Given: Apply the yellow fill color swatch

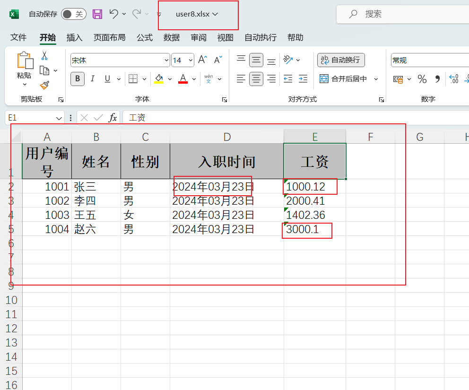Looking at the screenshot, I should 159,79.
